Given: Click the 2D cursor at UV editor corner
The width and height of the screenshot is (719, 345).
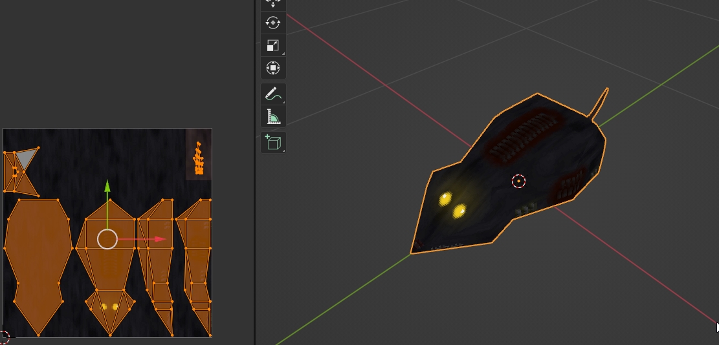Looking at the screenshot, I should pos(4,337).
